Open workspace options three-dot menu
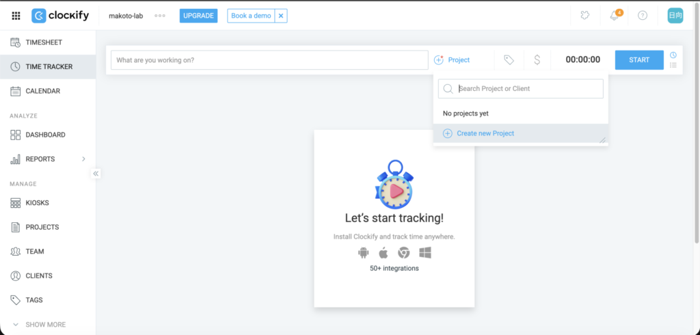Screen dimensions: 700x335 pyautogui.click(x=160, y=16)
